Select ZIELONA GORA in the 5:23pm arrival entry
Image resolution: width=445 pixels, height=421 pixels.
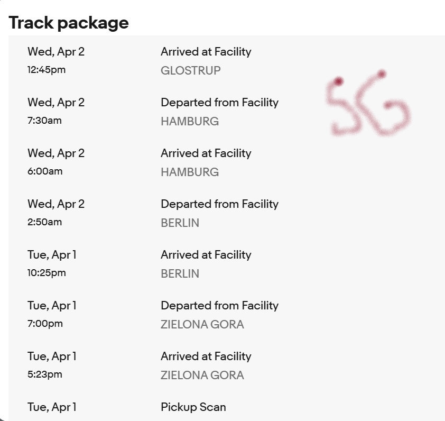tap(202, 375)
